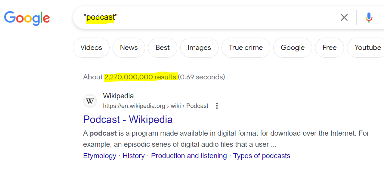Click the Wikipedia site name above URL
Viewport: 384px width, 169px height.
point(118,96)
